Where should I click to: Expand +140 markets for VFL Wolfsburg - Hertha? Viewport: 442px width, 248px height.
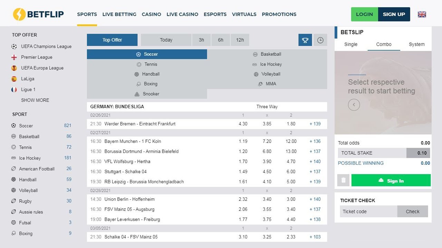point(315,162)
